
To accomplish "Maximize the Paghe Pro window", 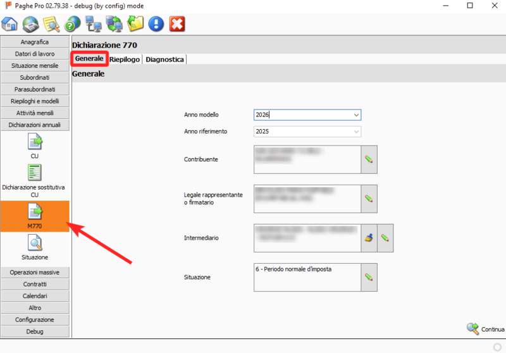I will [x=470, y=6].
